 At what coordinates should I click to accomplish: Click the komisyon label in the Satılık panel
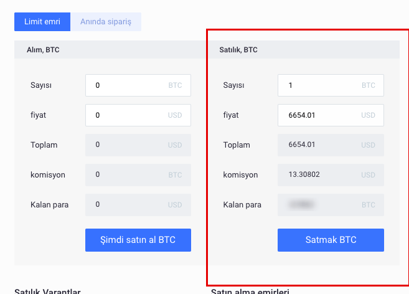240,175
